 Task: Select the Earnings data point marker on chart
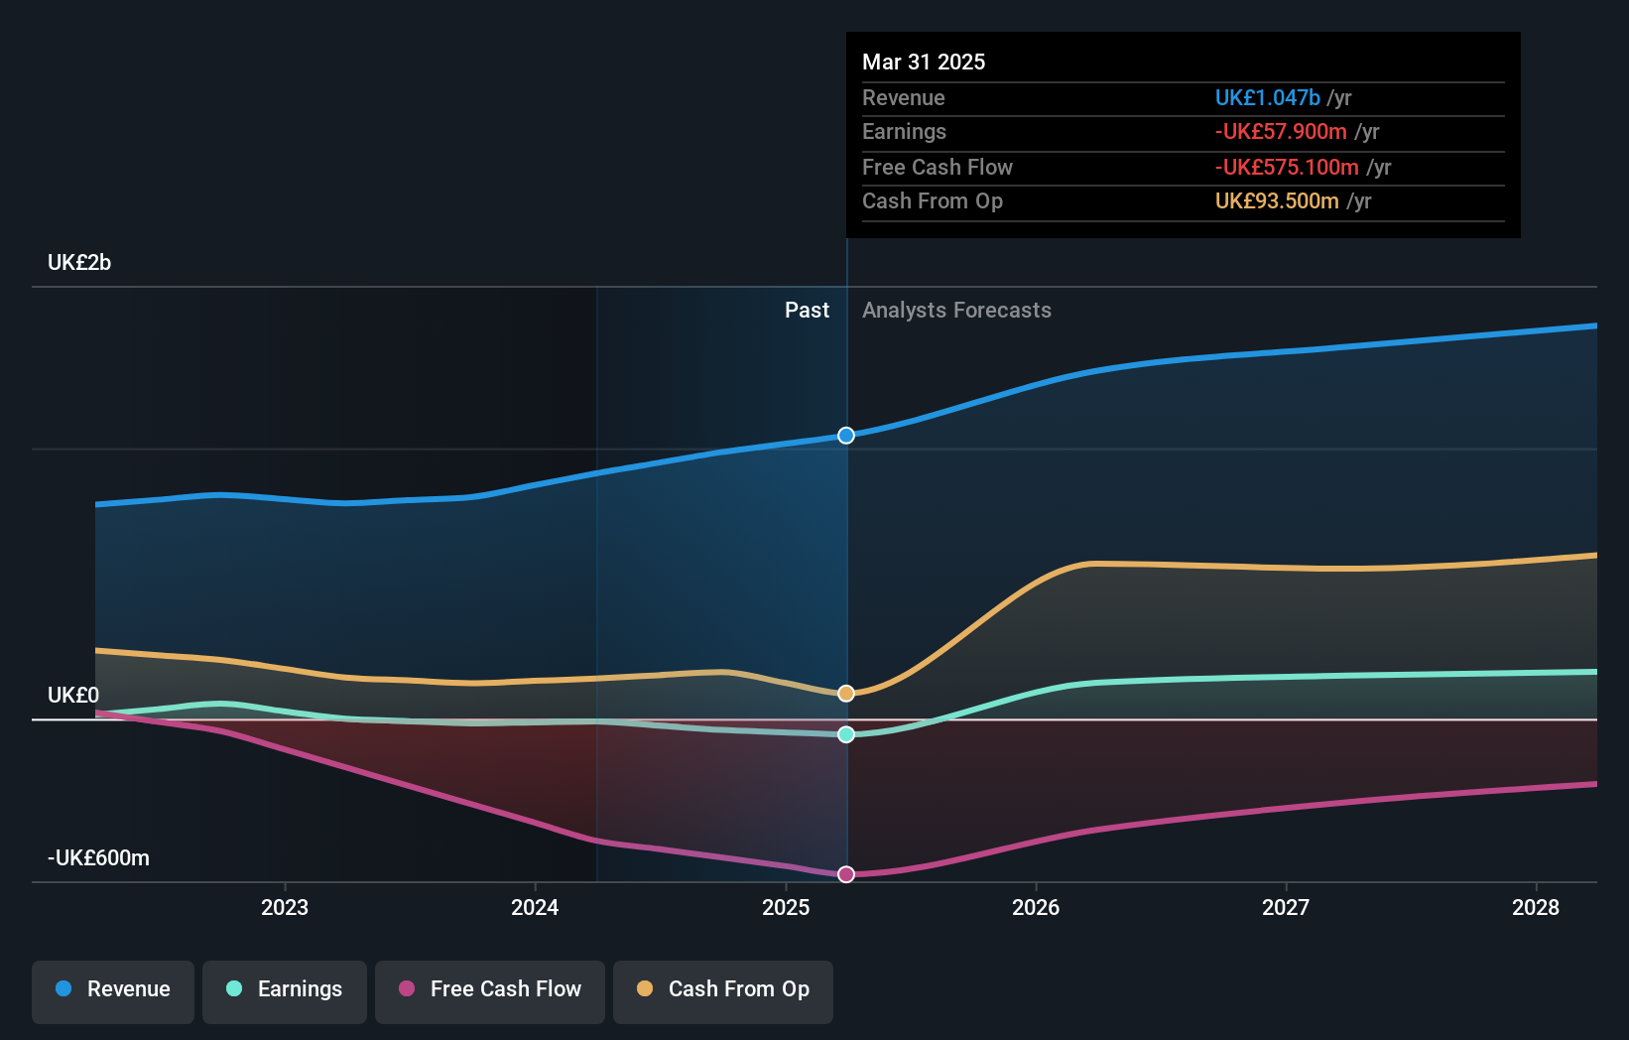click(x=845, y=734)
